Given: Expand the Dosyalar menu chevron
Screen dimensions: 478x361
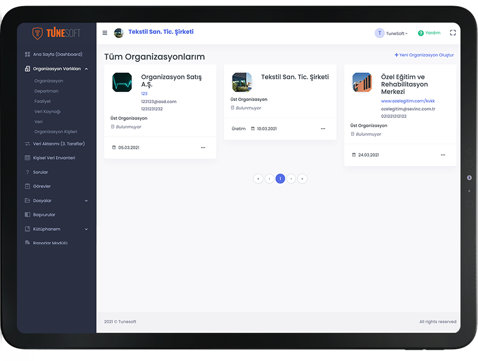Looking at the screenshot, I should point(86,201).
